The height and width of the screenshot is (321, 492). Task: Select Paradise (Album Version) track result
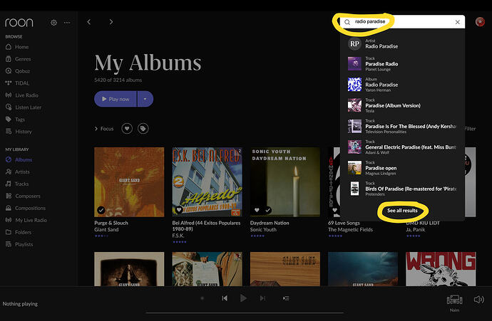tap(402, 105)
